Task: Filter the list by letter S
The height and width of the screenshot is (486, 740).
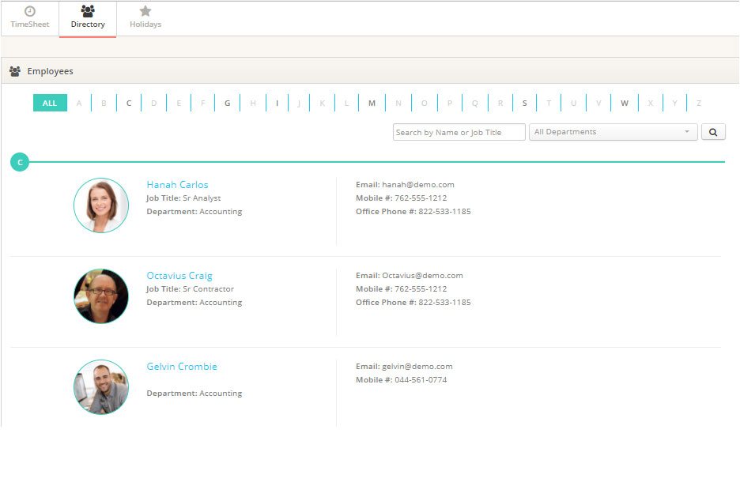Action: pyautogui.click(x=524, y=103)
